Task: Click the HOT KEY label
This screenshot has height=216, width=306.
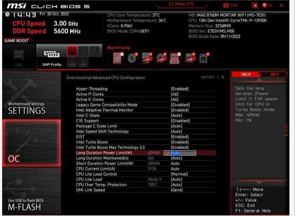Action: point(208,77)
